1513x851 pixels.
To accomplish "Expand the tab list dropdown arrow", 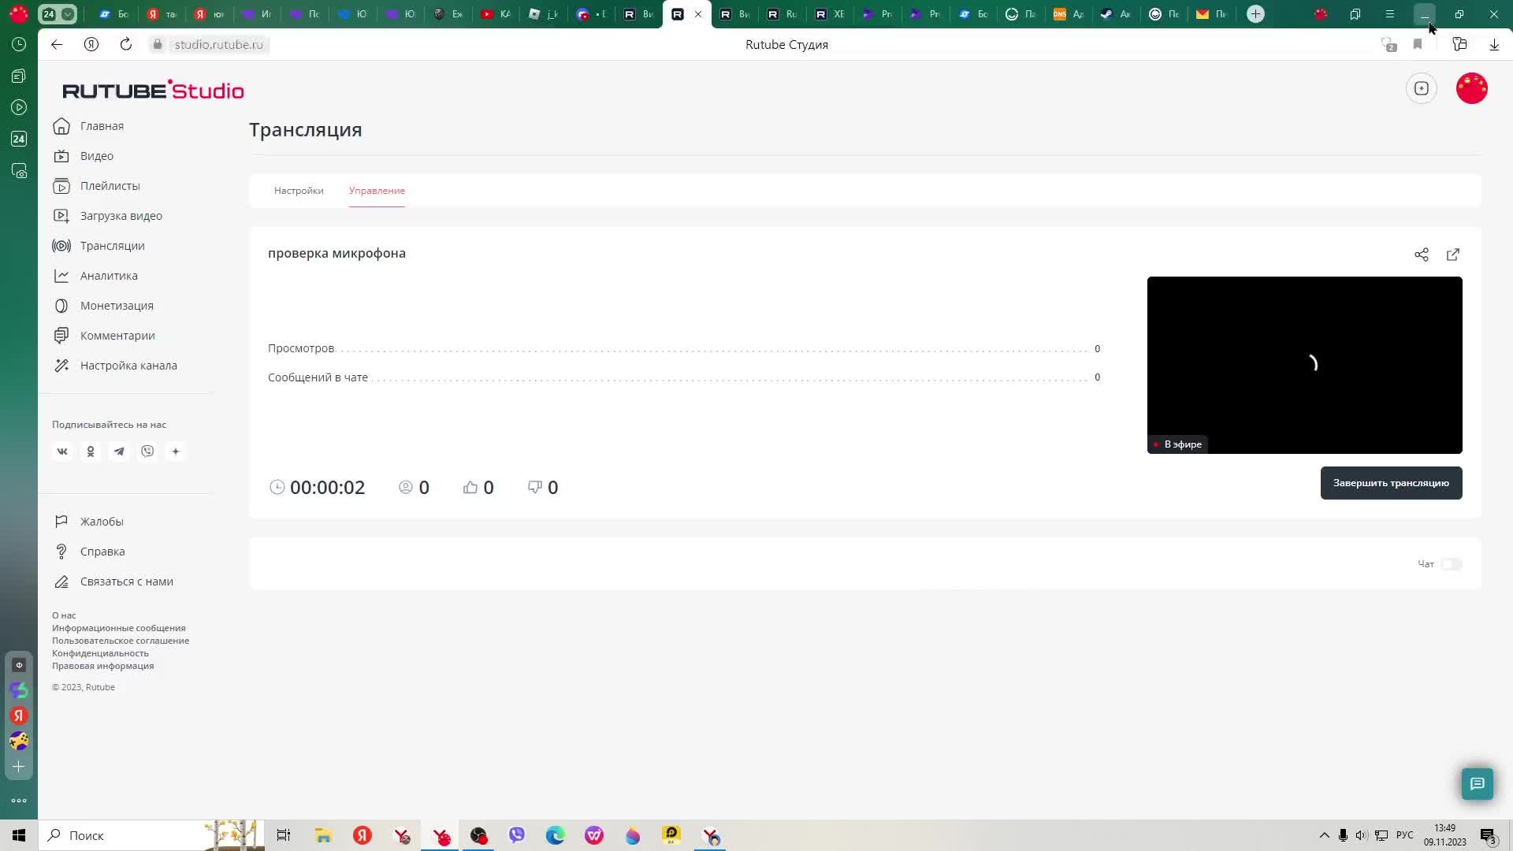I will [68, 14].
